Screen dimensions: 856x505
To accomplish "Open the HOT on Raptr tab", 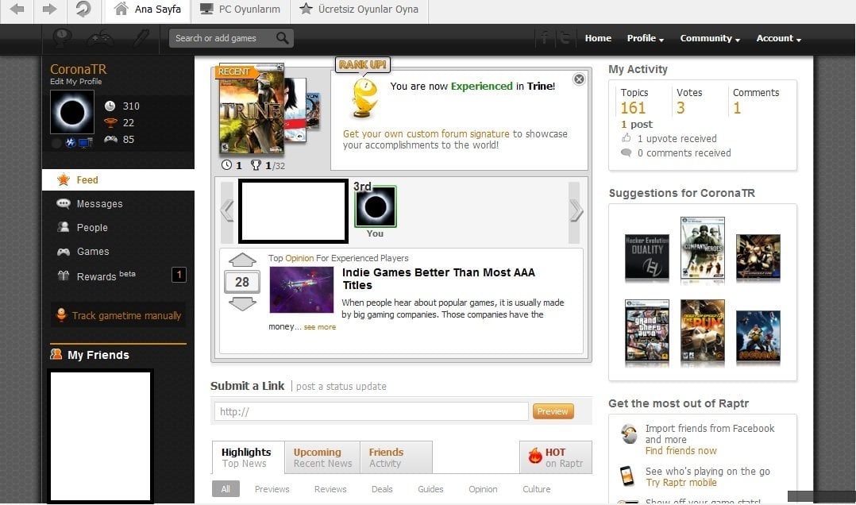I will 556,457.
